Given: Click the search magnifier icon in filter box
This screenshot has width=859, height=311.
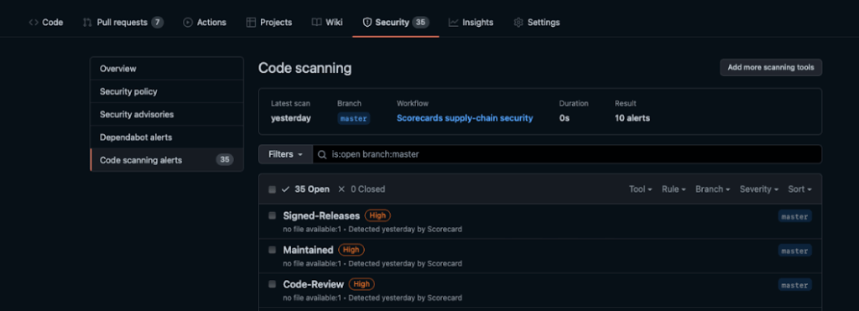Looking at the screenshot, I should [x=323, y=154].
